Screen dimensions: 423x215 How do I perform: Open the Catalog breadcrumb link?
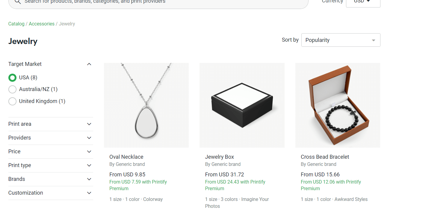pyautogui.click(x=16, y=24)
